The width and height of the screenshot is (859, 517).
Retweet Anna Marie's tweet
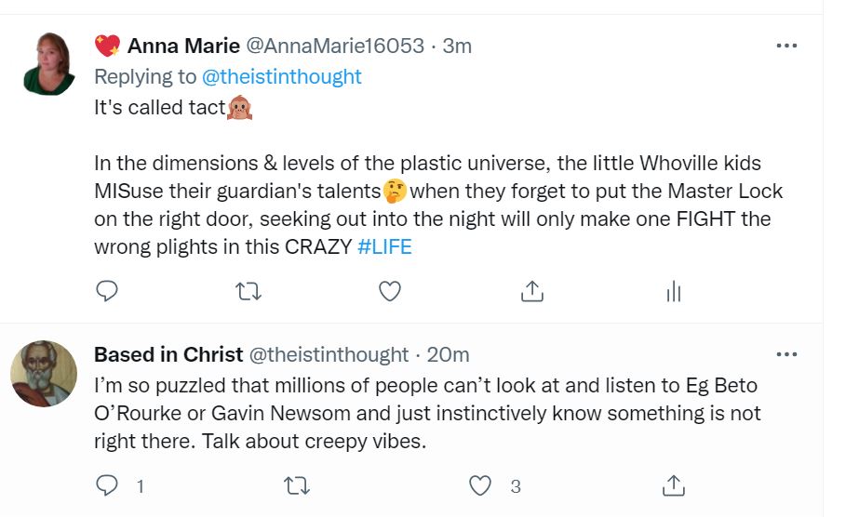(x=248, y=292)
